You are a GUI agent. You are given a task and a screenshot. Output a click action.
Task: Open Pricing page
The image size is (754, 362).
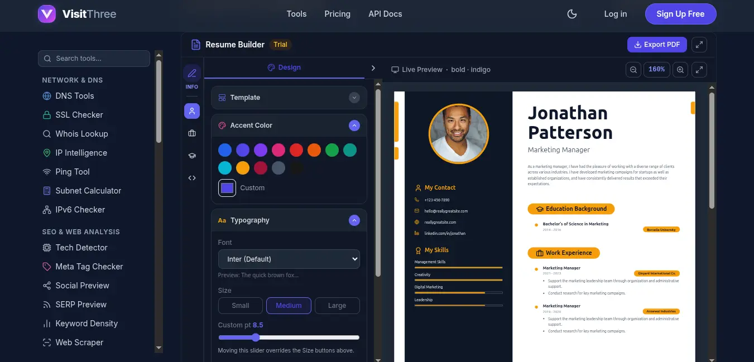[337, 14]
